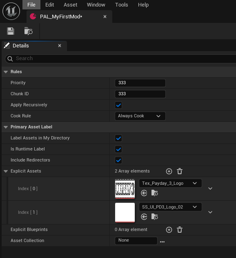Screen dimensions: 236x258
Task: Close the Details panel tab
Action: tap(60, 46)
